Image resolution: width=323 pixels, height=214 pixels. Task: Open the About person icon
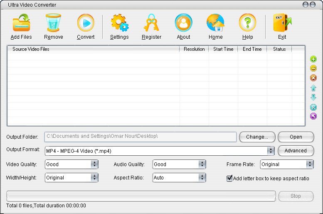coord(184,23)
